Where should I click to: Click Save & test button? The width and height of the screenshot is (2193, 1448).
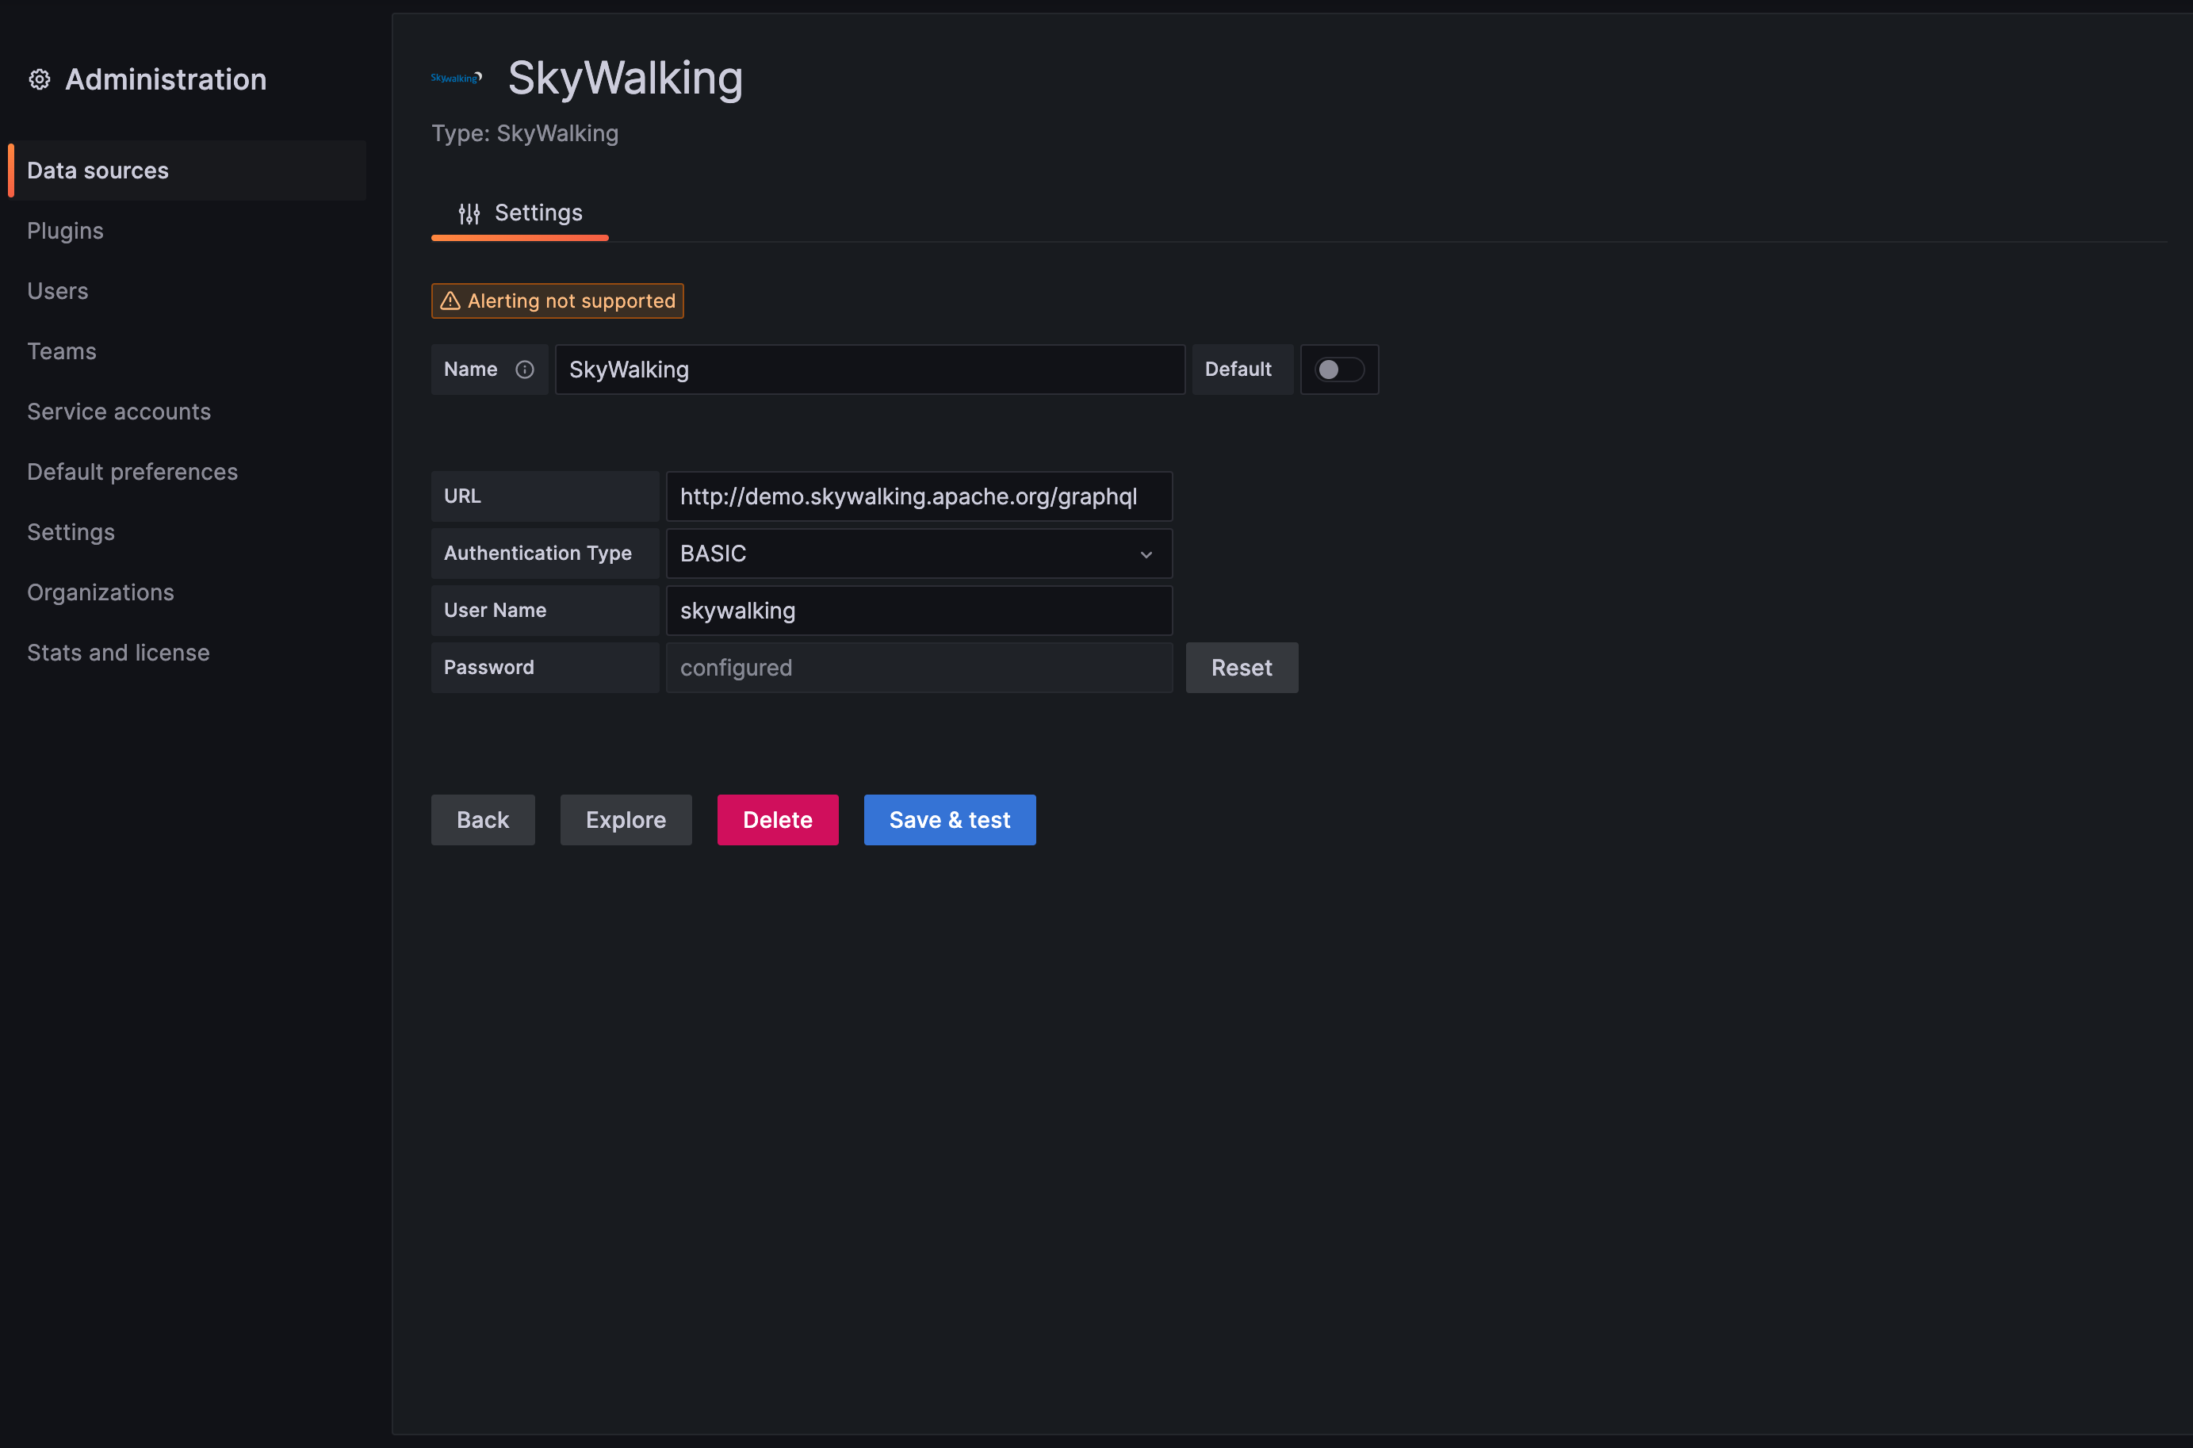point(949,820)
